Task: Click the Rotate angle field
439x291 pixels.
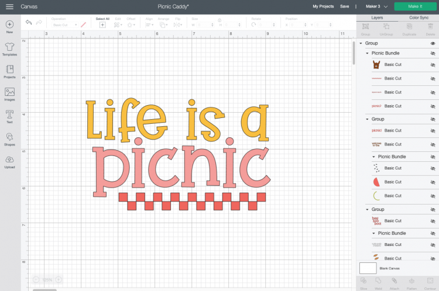Action: (x=266, y=25)
